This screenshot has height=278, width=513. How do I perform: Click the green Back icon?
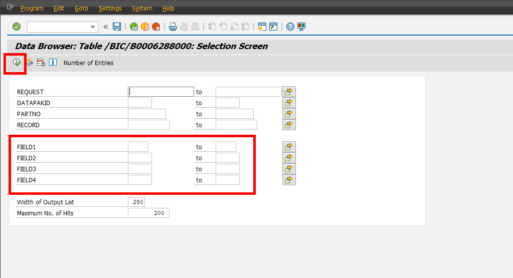point(134,27)
